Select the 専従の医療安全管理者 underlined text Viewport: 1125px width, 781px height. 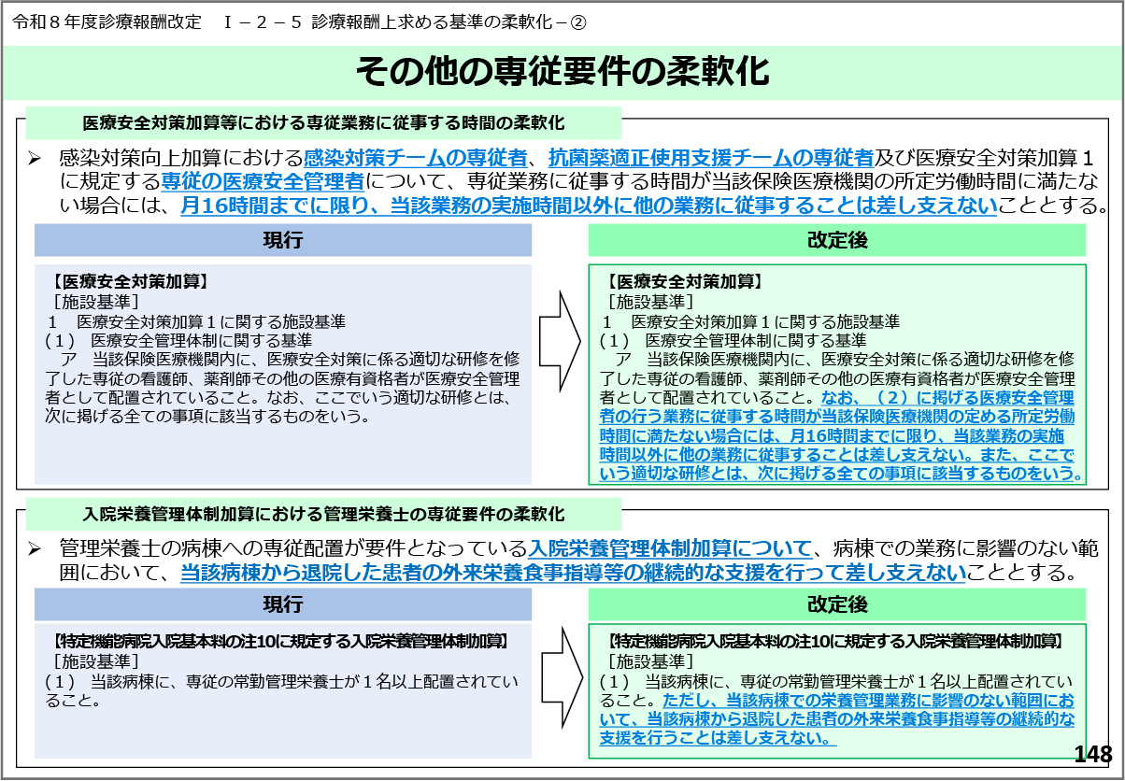263,181
